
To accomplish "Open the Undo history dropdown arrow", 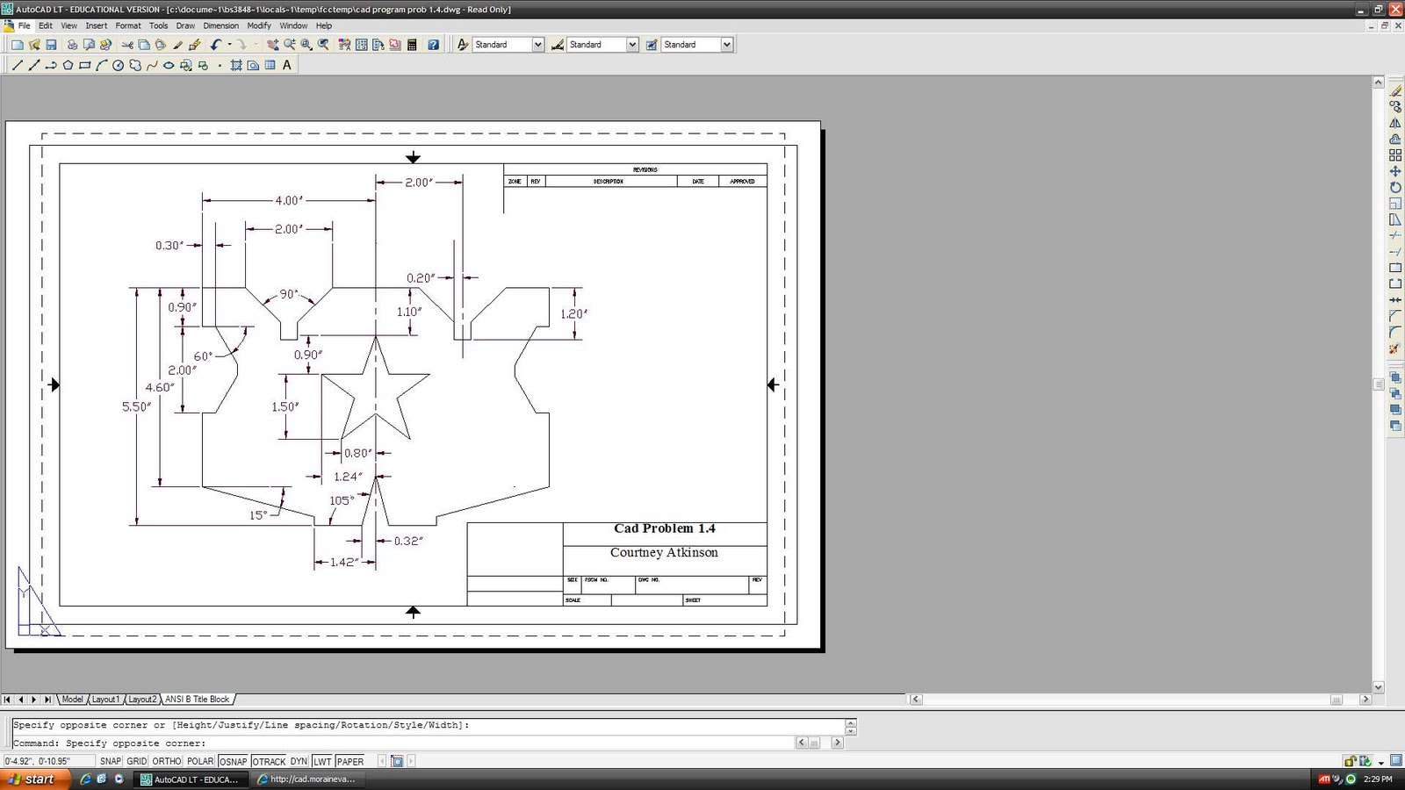I will pos(228,44).
